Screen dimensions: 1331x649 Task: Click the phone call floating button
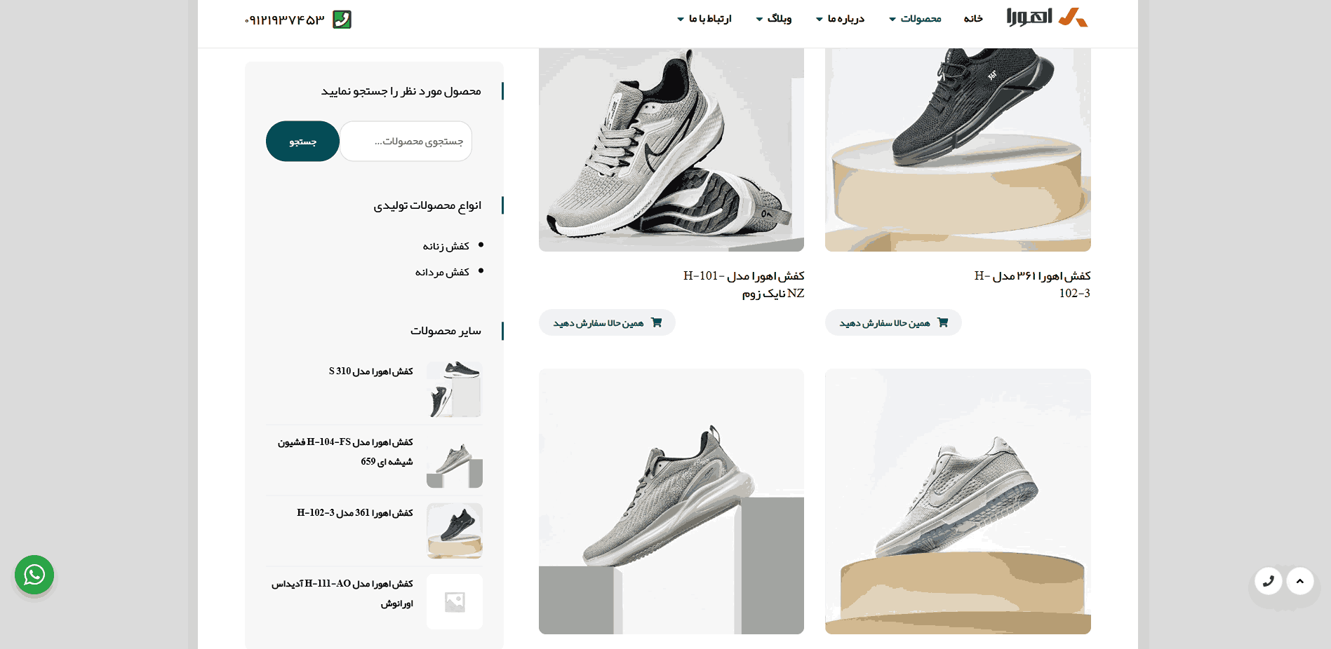(x=1268, y=581)
